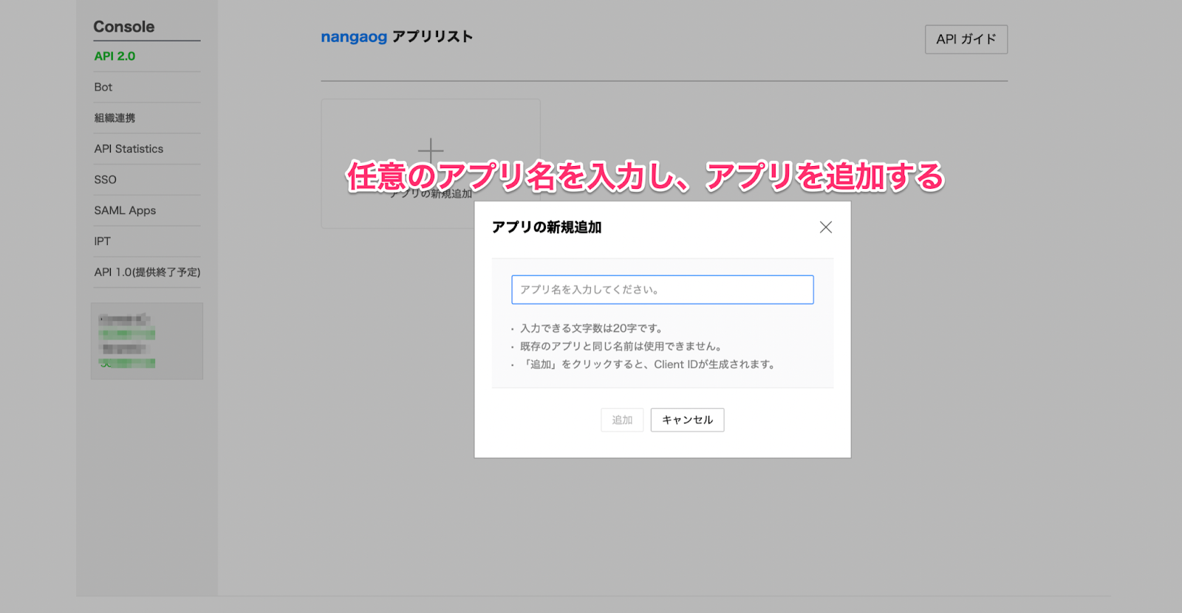Close the アプリの新規追加 dialog with X
The height and width of the screenshot is (613, 1182).
tap(826, 227)
